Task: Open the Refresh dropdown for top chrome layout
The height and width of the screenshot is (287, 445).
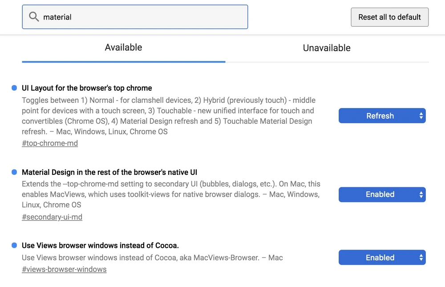Action: [382, 116]
